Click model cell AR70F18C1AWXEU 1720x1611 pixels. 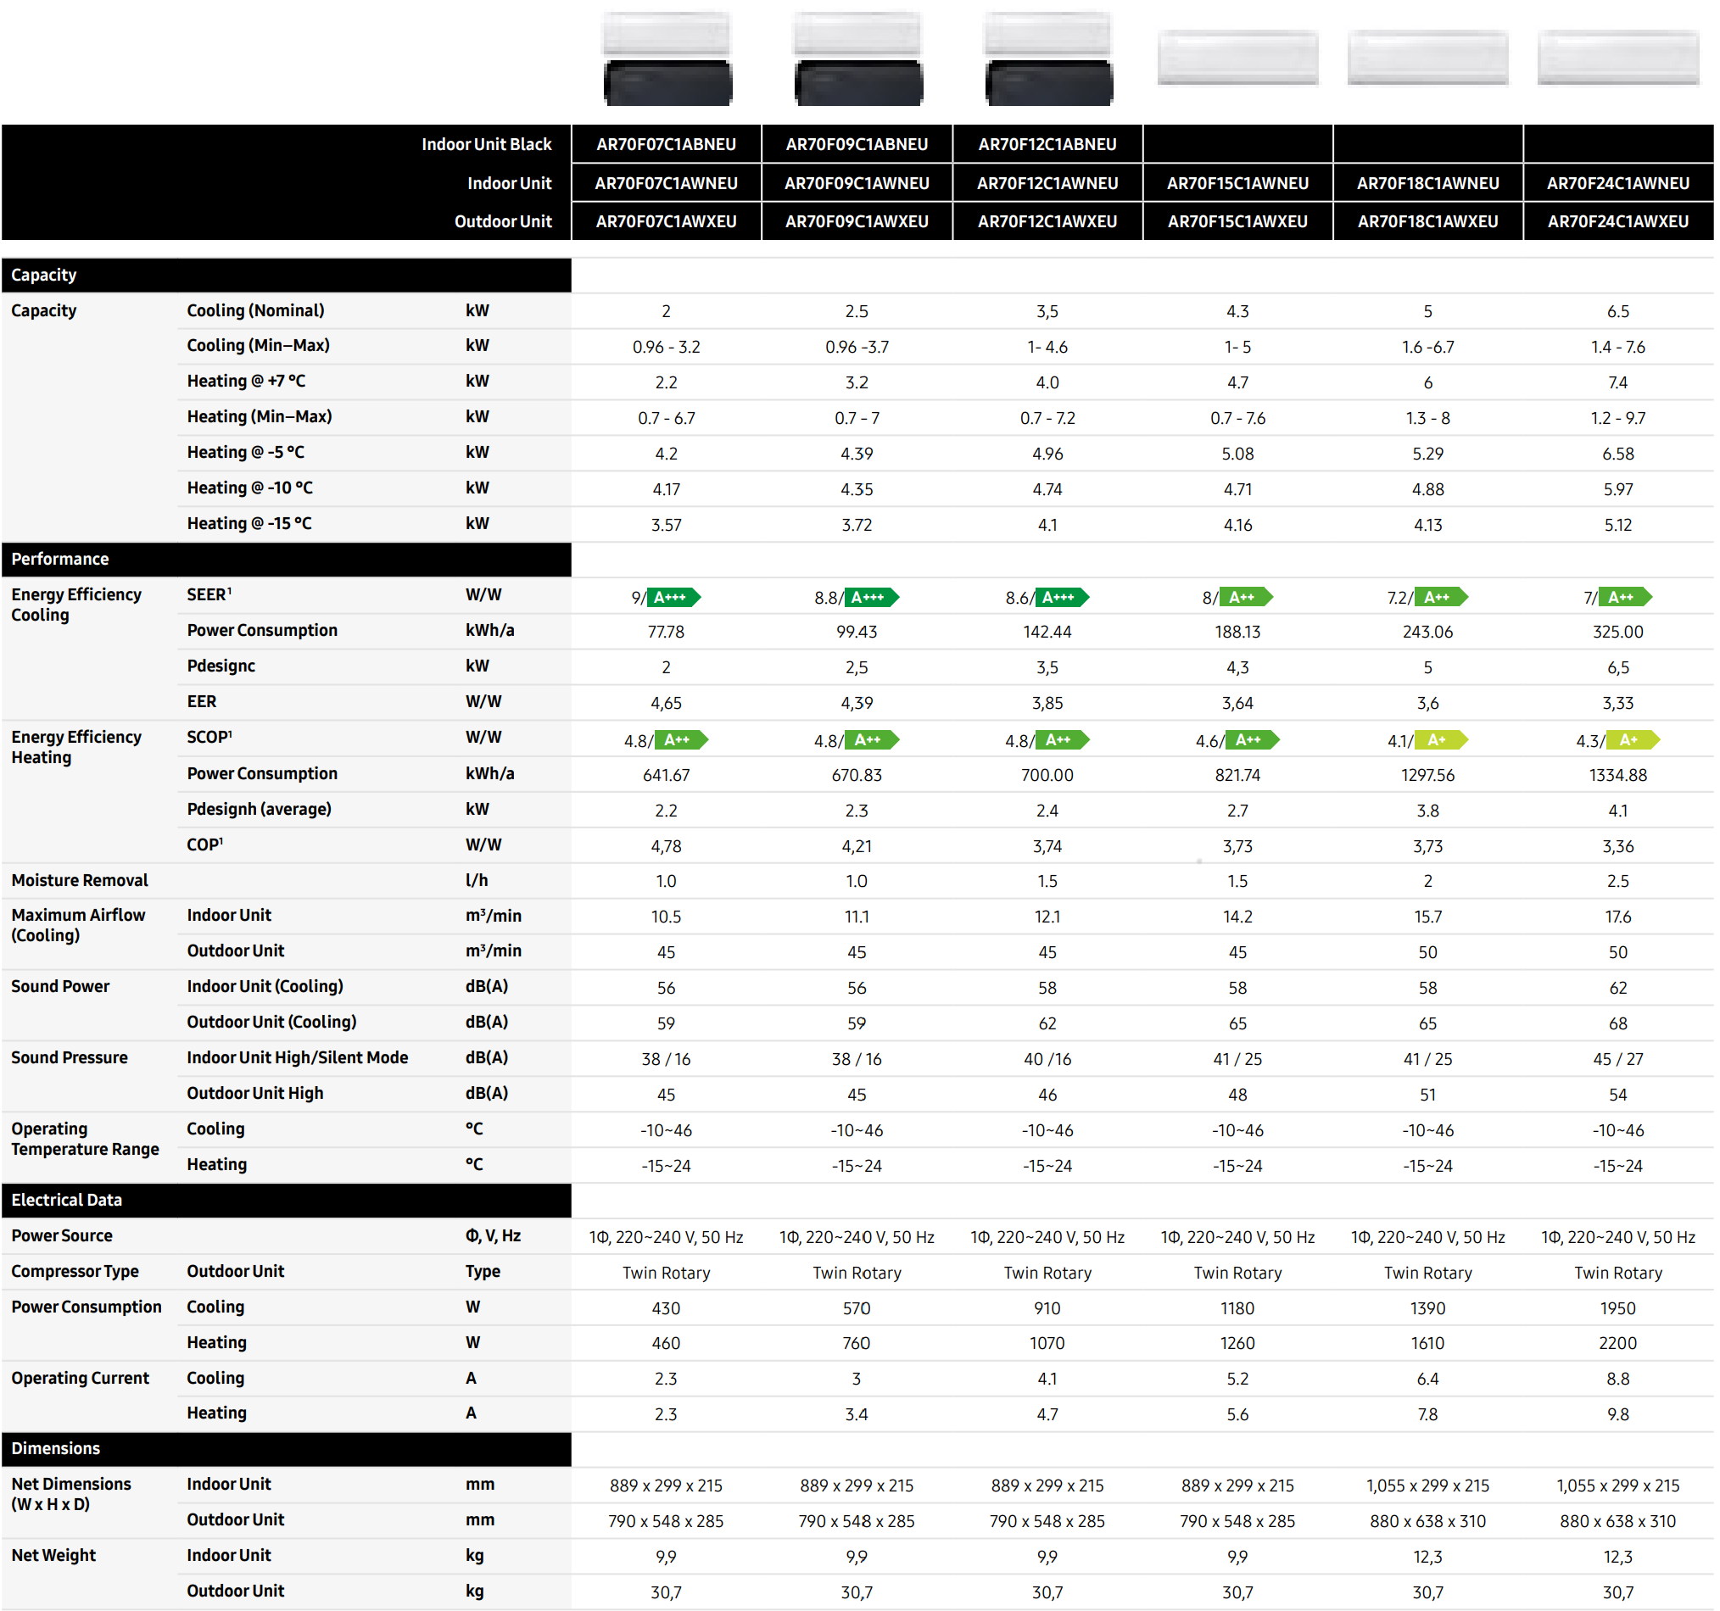pos(1428,221)
